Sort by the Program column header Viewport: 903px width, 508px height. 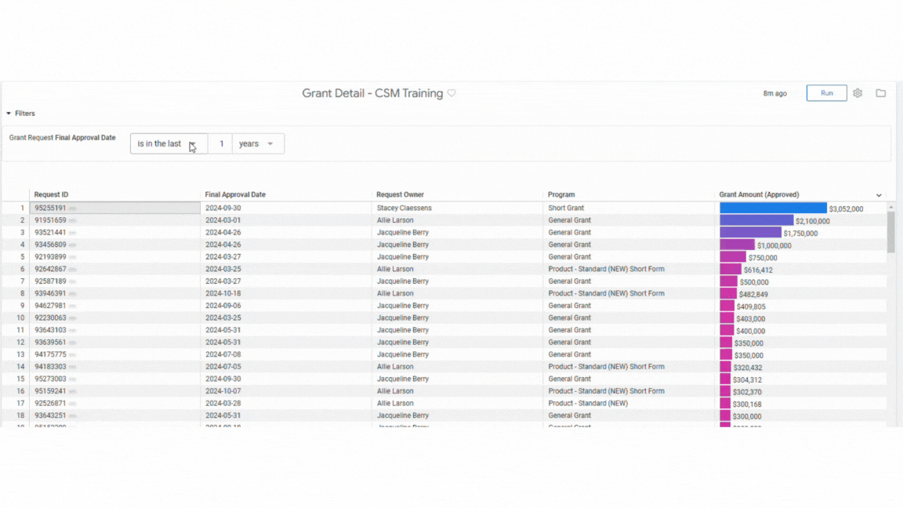pos(561,194)
